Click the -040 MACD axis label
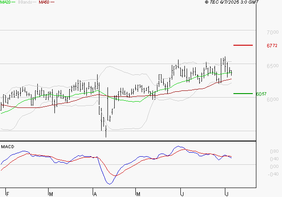 point(273,174)
